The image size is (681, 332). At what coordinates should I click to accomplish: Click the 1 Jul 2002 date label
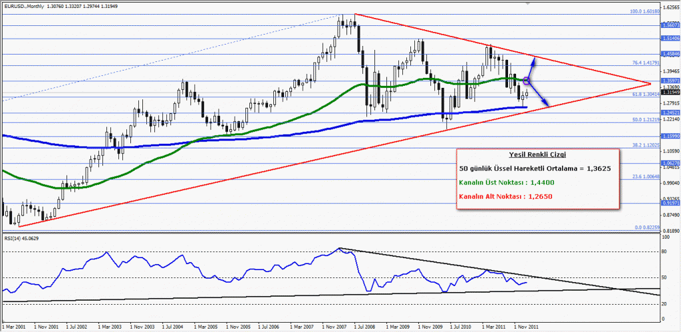click(x=78, y=325)
